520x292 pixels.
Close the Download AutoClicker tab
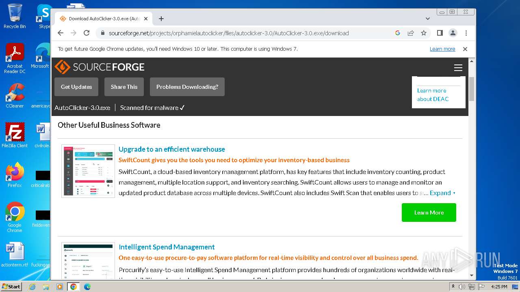tap(146, 19)
